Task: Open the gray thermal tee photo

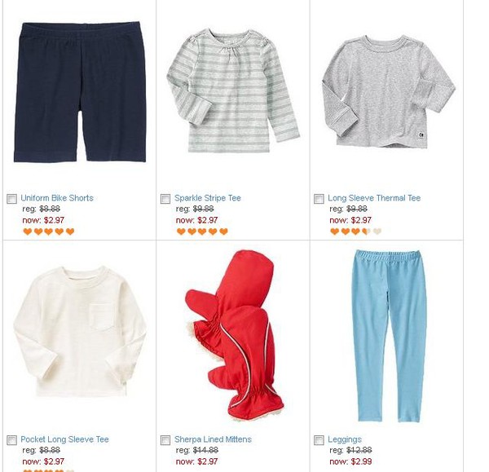Action: [x=389, y=91]
